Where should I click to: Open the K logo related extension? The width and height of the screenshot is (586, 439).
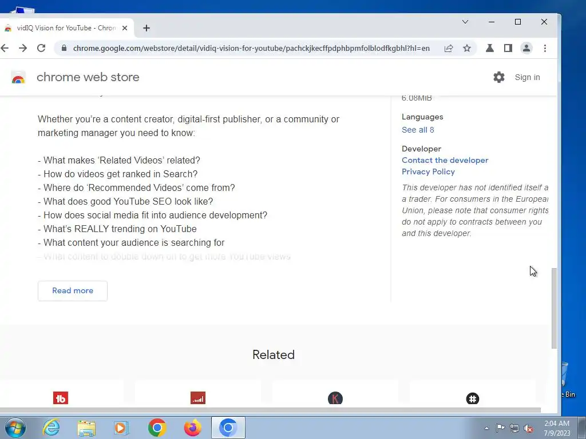(x=335, y=398)
